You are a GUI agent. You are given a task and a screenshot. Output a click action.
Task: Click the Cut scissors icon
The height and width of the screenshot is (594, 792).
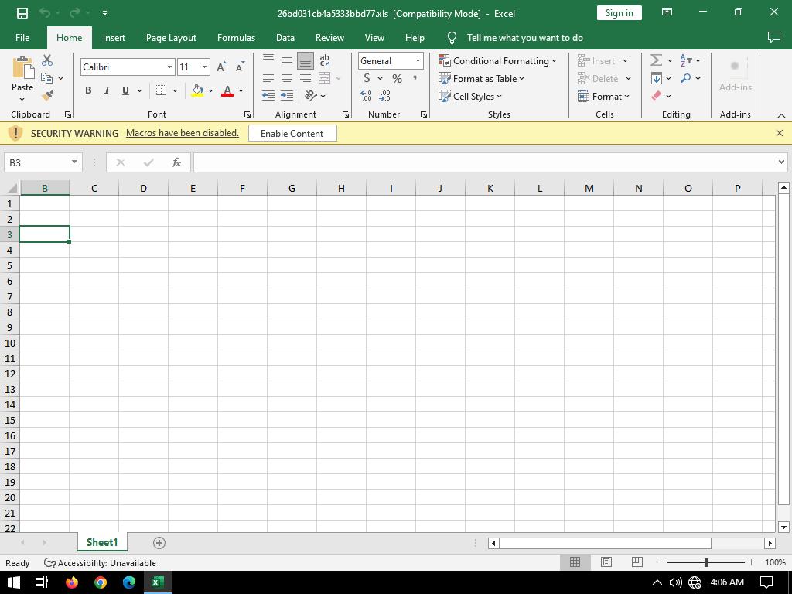(47, 60)
